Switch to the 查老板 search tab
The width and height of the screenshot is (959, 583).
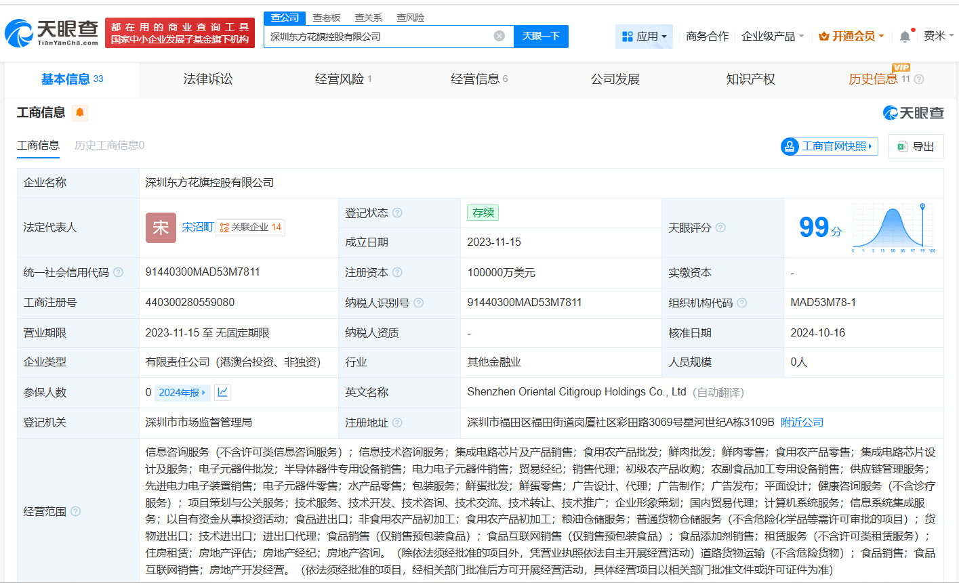click(x=325, y=18)
